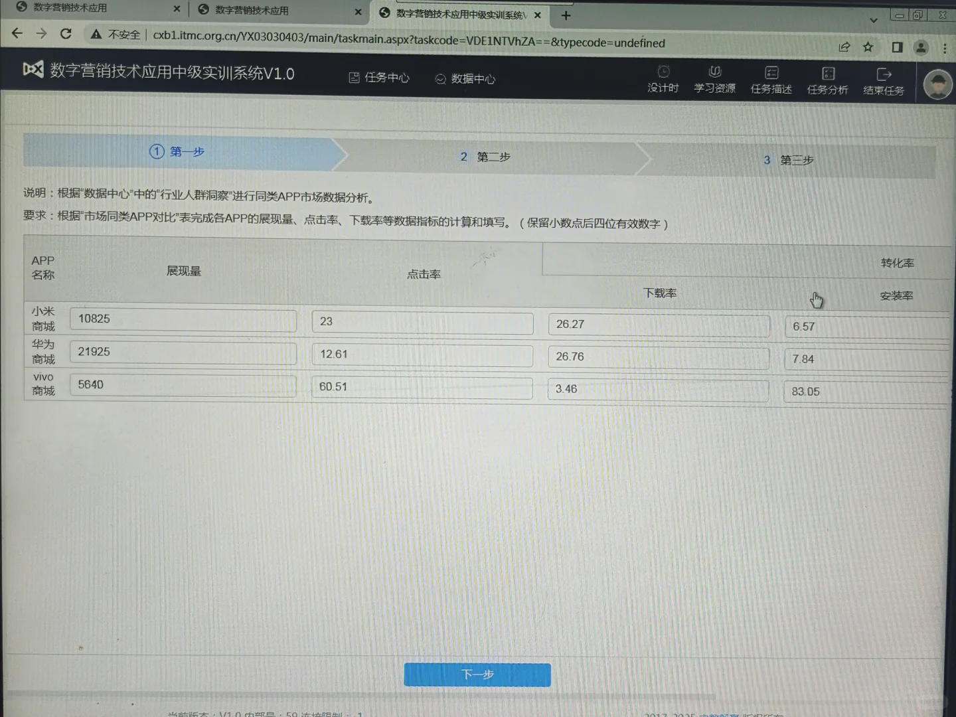
Task: Edit 小米商城 展现量 field 10825
Action: coord(183,320)
